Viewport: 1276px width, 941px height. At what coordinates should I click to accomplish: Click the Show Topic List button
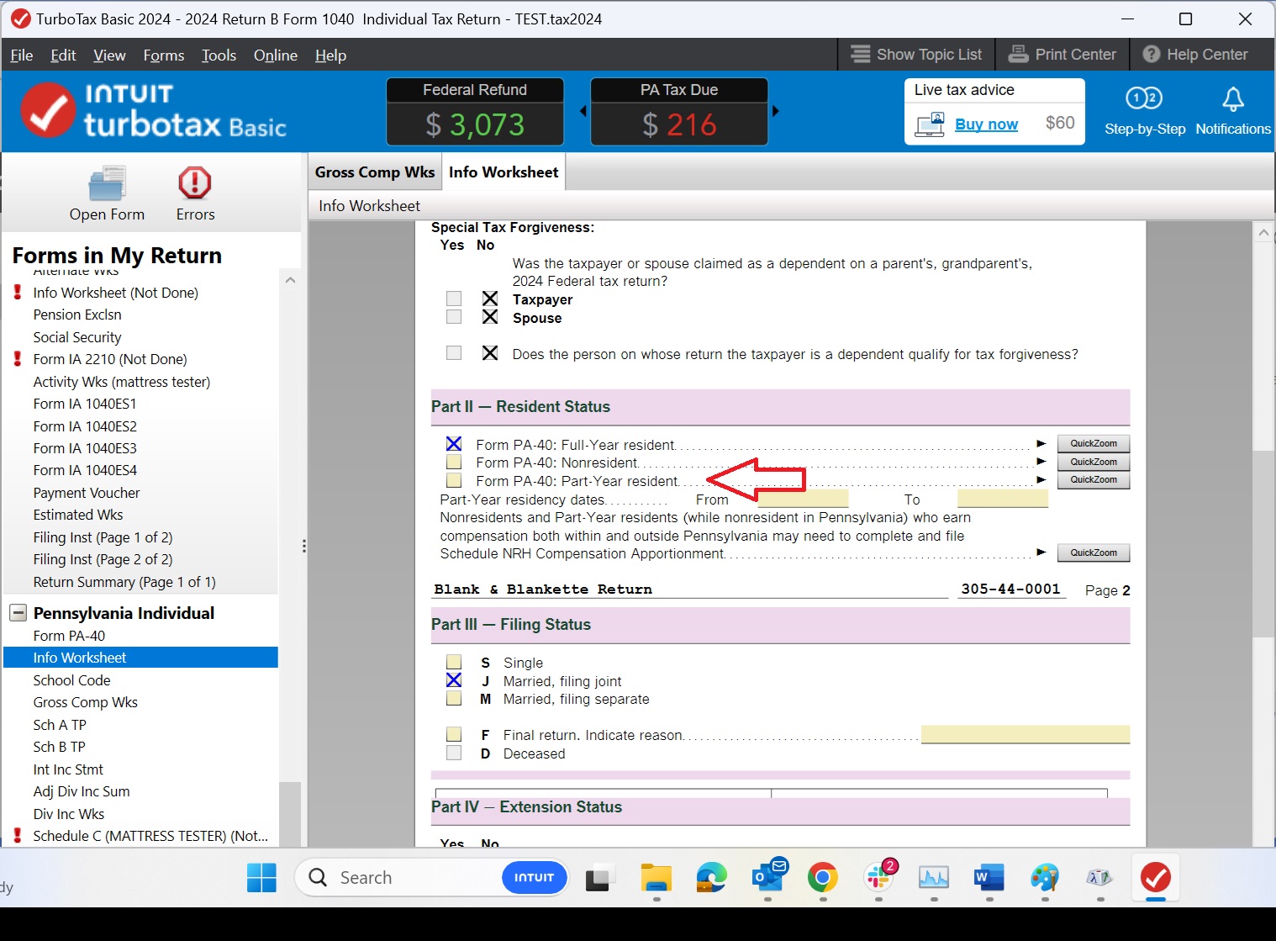916,55
